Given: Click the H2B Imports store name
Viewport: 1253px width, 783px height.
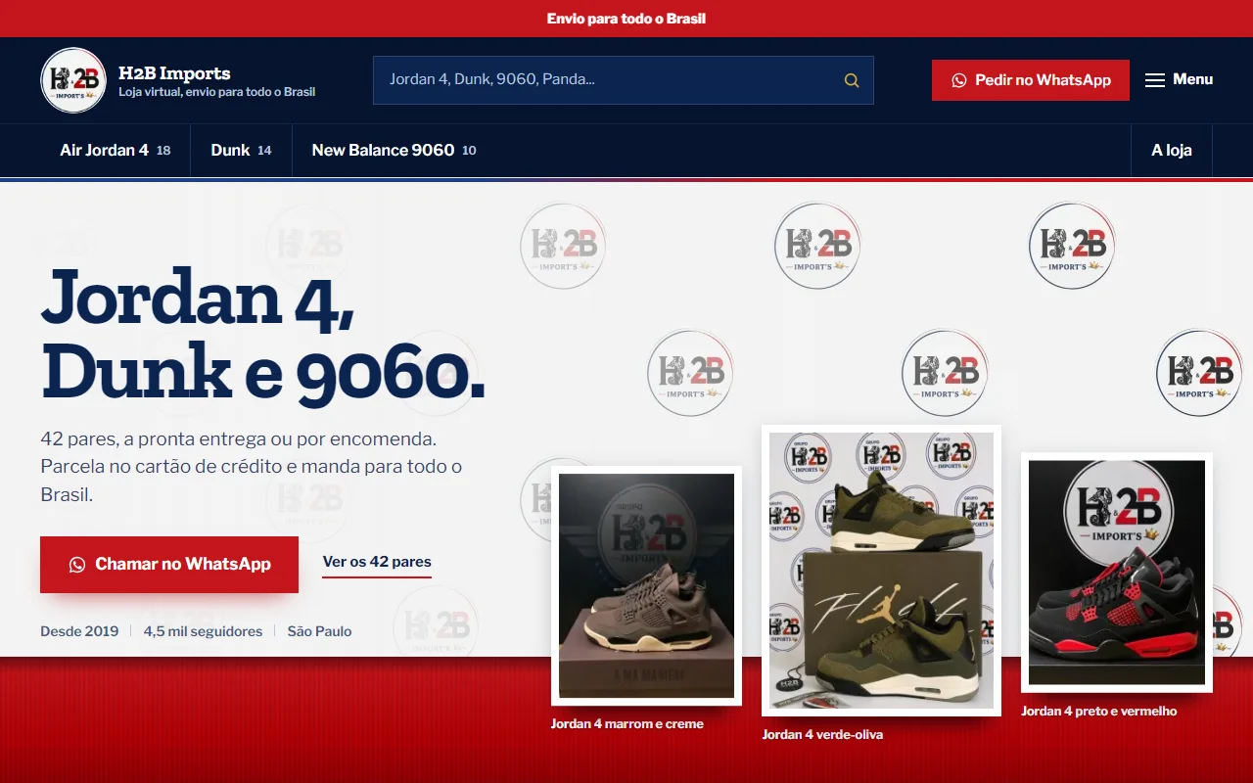Looking at the screenshot, I should (174, 73).
